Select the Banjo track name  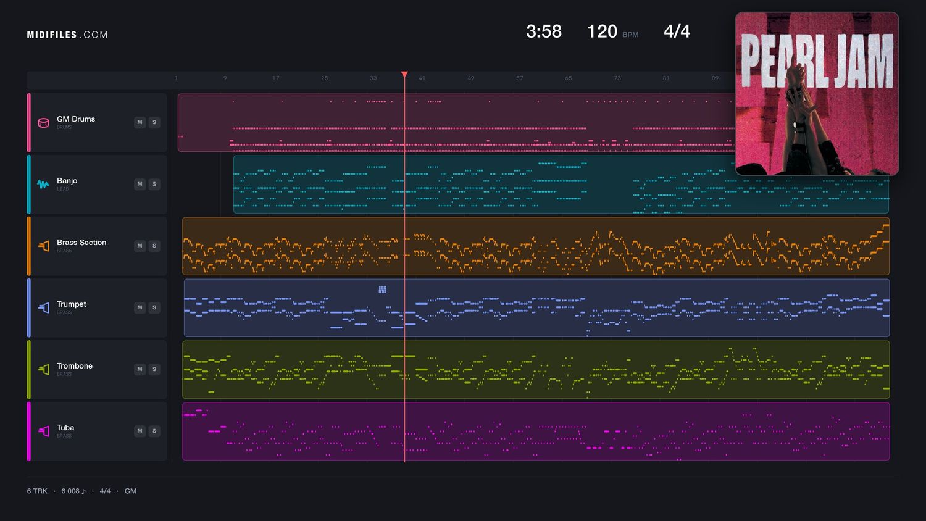pos(67,181)
